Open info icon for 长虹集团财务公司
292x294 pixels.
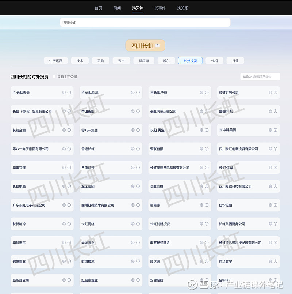pyautogui.click(x=276, y=224)
